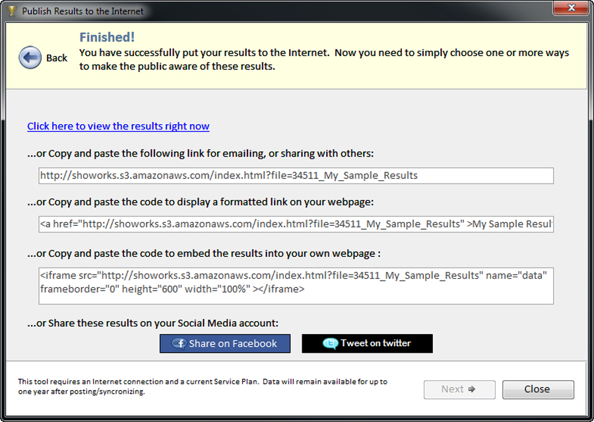This screenshot has width=594, height=422.
Task: Click the 'Publish Results to the Internet' title
Action: tap(82, 11)
